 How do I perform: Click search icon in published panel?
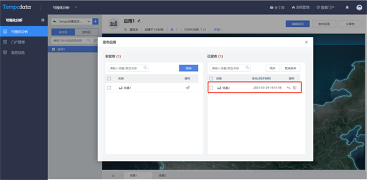pyautogui.click(x=248, y=68)
